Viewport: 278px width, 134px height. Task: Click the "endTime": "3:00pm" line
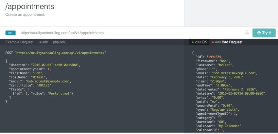pyautogui.click(x=214, y=86)
